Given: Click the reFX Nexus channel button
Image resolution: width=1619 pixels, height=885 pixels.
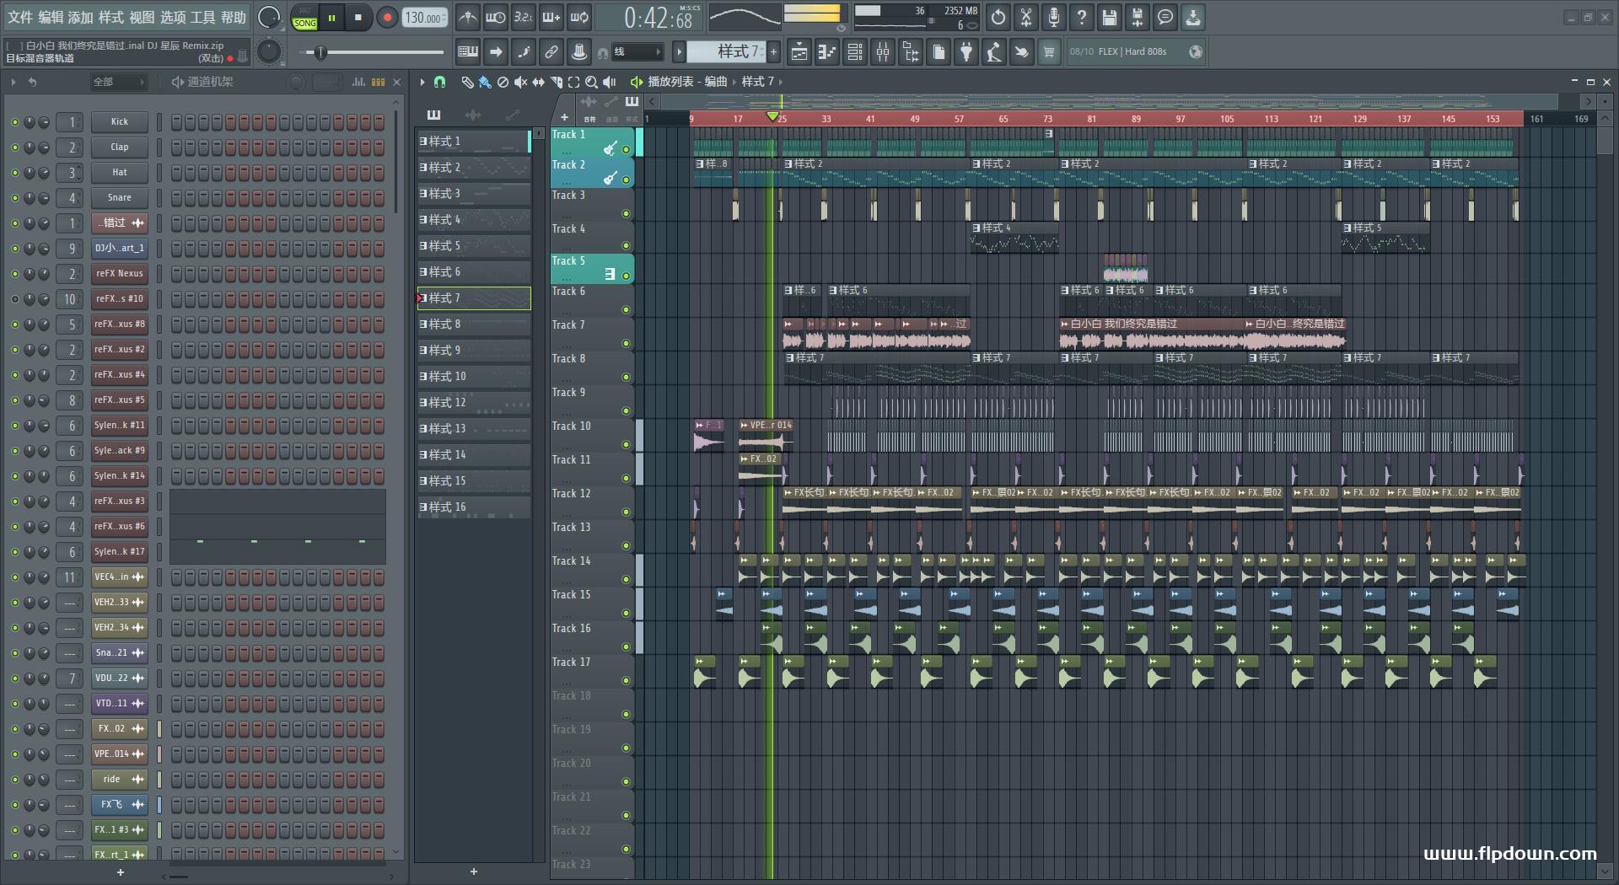Looking at the screenshot, I should pyautogui.click(x=120, y=274).
